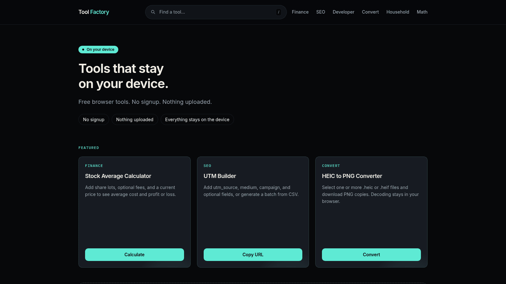Open the SEO navigation item
This screenshot has height=284, width=506.
tap(321, 12)
